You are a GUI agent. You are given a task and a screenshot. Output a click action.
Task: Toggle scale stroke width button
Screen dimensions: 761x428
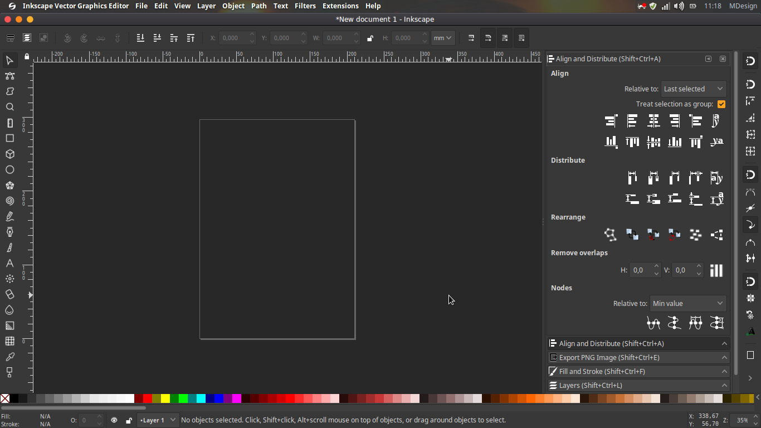[x=471, y=38]
